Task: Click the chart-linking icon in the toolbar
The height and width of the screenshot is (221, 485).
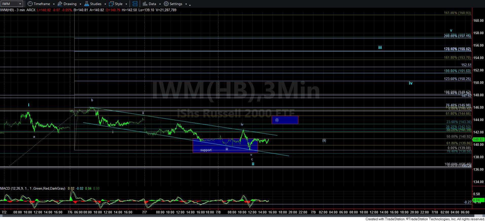Action: [135, 4]
